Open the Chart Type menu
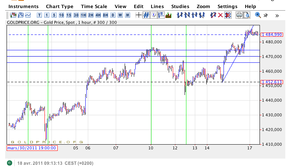 tap(60, 6)
